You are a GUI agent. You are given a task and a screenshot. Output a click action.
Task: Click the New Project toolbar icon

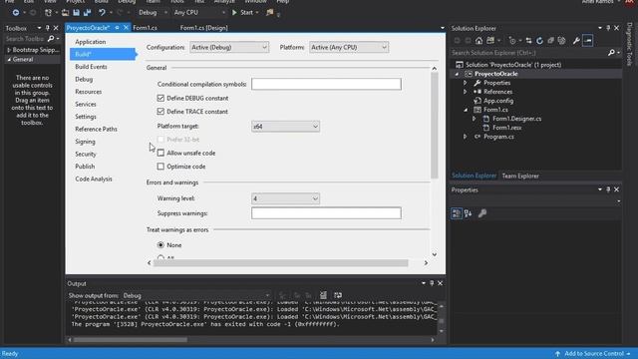(48, 13)
